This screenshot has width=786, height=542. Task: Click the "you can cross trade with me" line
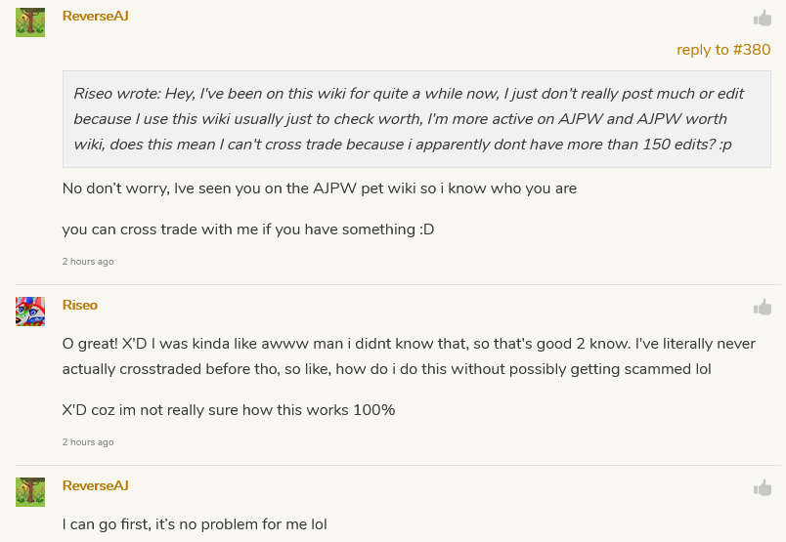(x=247, y=229)
